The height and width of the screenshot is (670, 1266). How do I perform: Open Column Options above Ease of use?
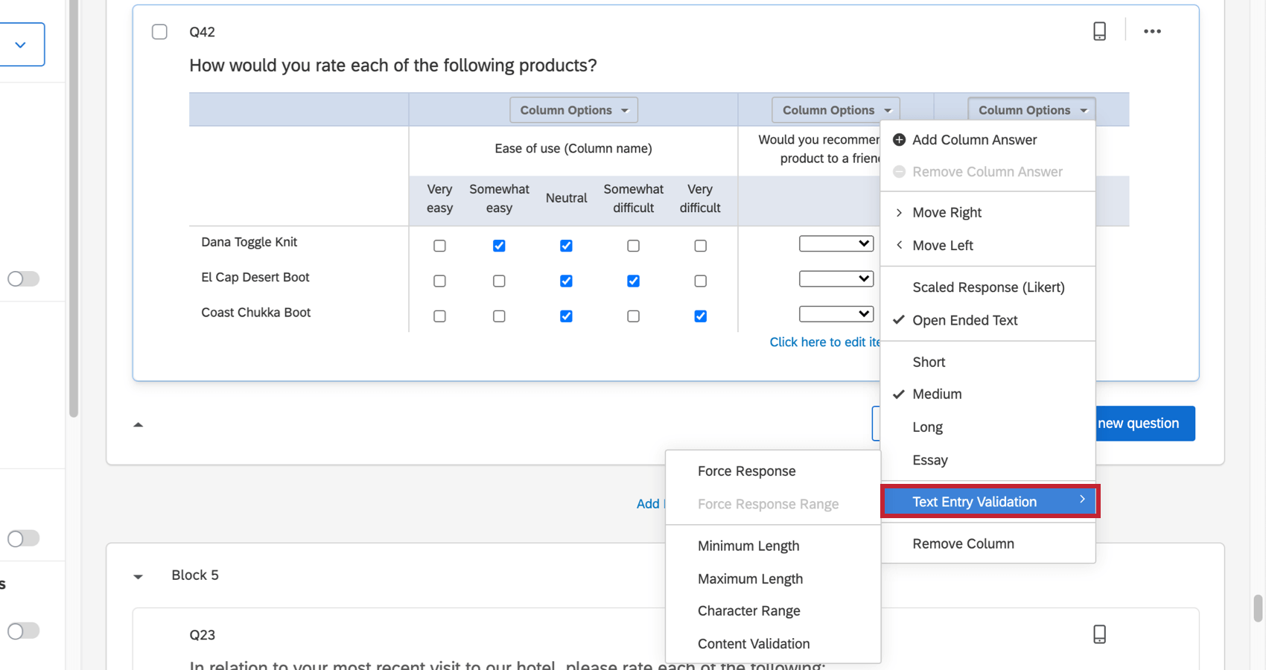573,109
